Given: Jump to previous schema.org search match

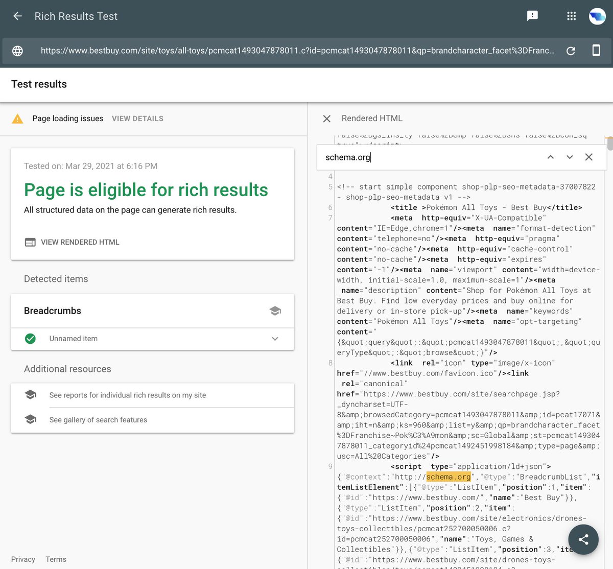Looking at the screenshot, I should 551,157.
